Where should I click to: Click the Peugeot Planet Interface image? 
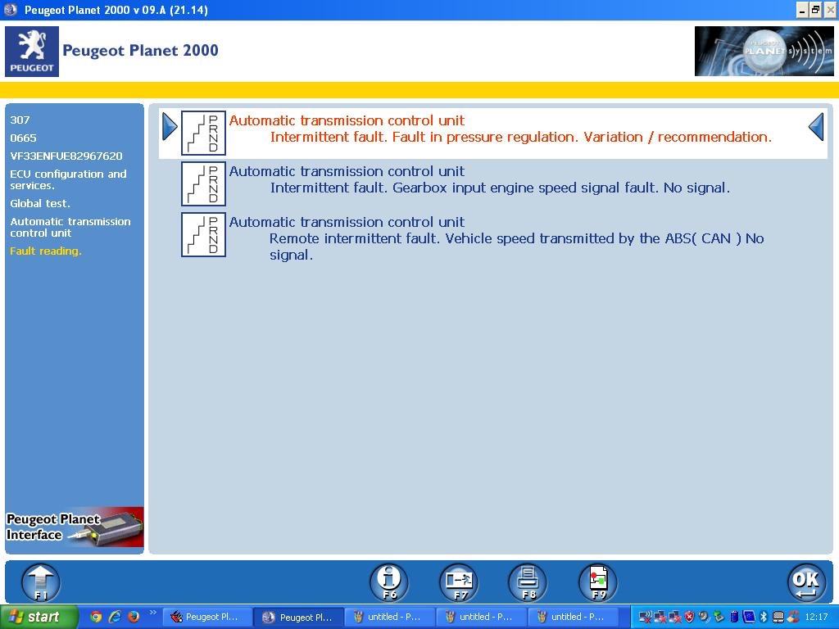pyautogui.click(x=75, y=527)
